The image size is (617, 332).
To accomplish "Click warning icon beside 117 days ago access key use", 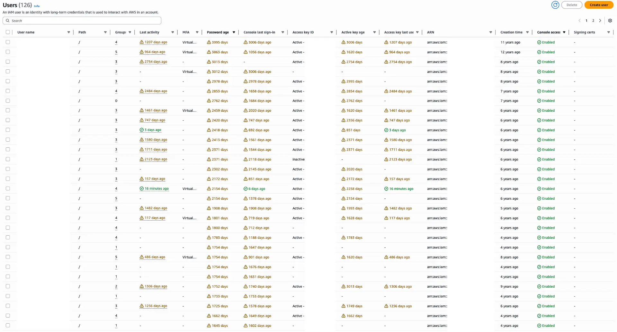I will pos(386,218).
